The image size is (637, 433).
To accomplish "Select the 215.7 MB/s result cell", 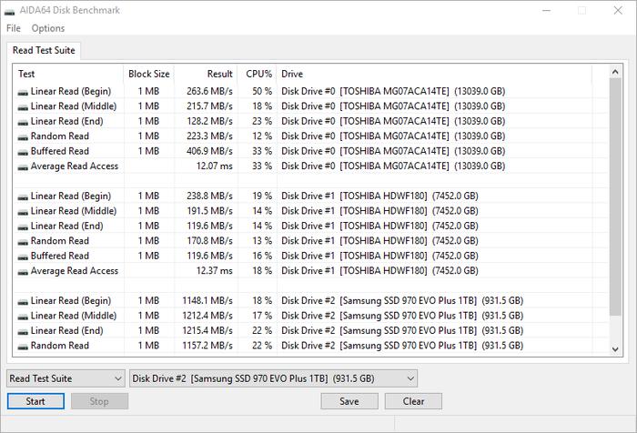I will click(x=209, y=106).
